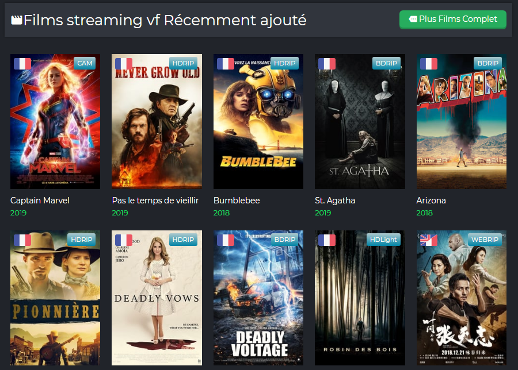Image resolution: width=518 pixels, height=370 pixels.
Task: Open the Never Grow Old poster
Action: coord(157,121)
